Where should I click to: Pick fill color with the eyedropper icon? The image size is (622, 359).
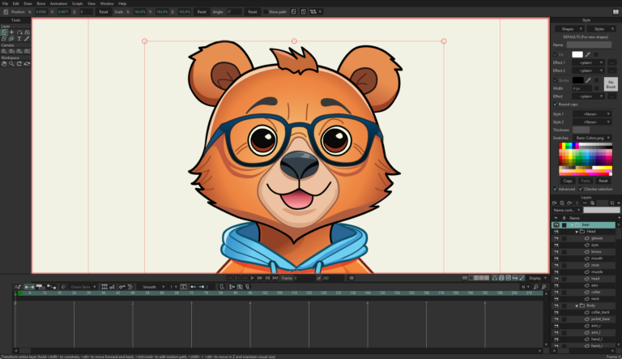589,54
